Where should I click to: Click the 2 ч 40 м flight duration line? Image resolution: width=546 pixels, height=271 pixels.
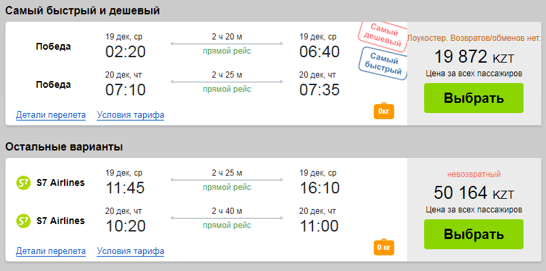pos(227,218)
